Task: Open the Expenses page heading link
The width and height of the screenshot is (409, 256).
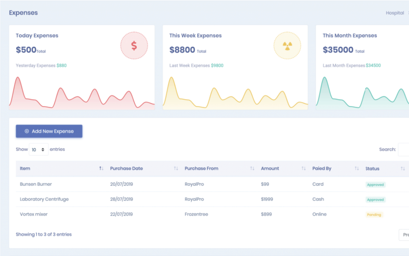Action: point(23,13)
